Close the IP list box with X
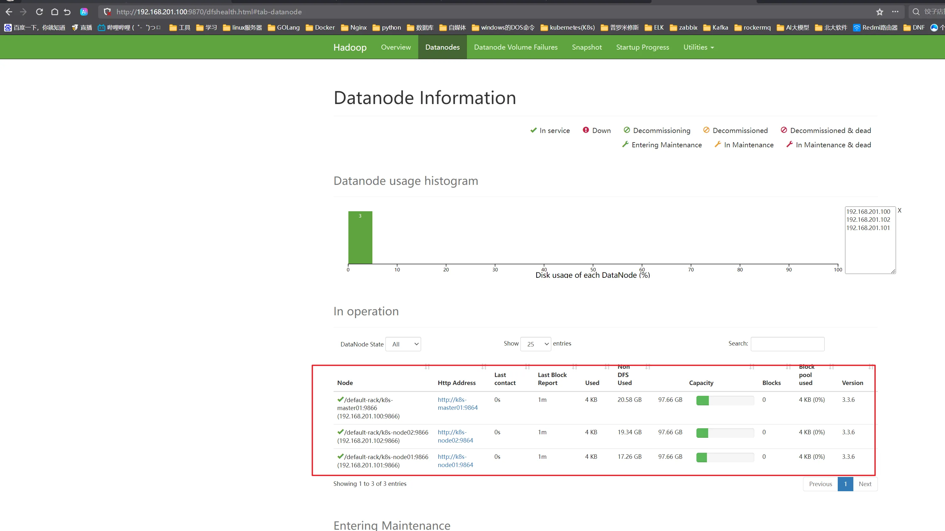The height and width of the screenshot is (531, 945). [899, 211]
